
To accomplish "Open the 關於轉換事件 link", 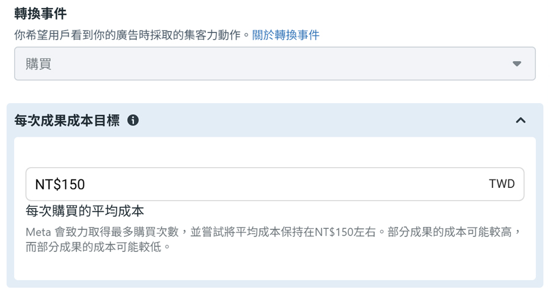I will [x=285, y=35].
